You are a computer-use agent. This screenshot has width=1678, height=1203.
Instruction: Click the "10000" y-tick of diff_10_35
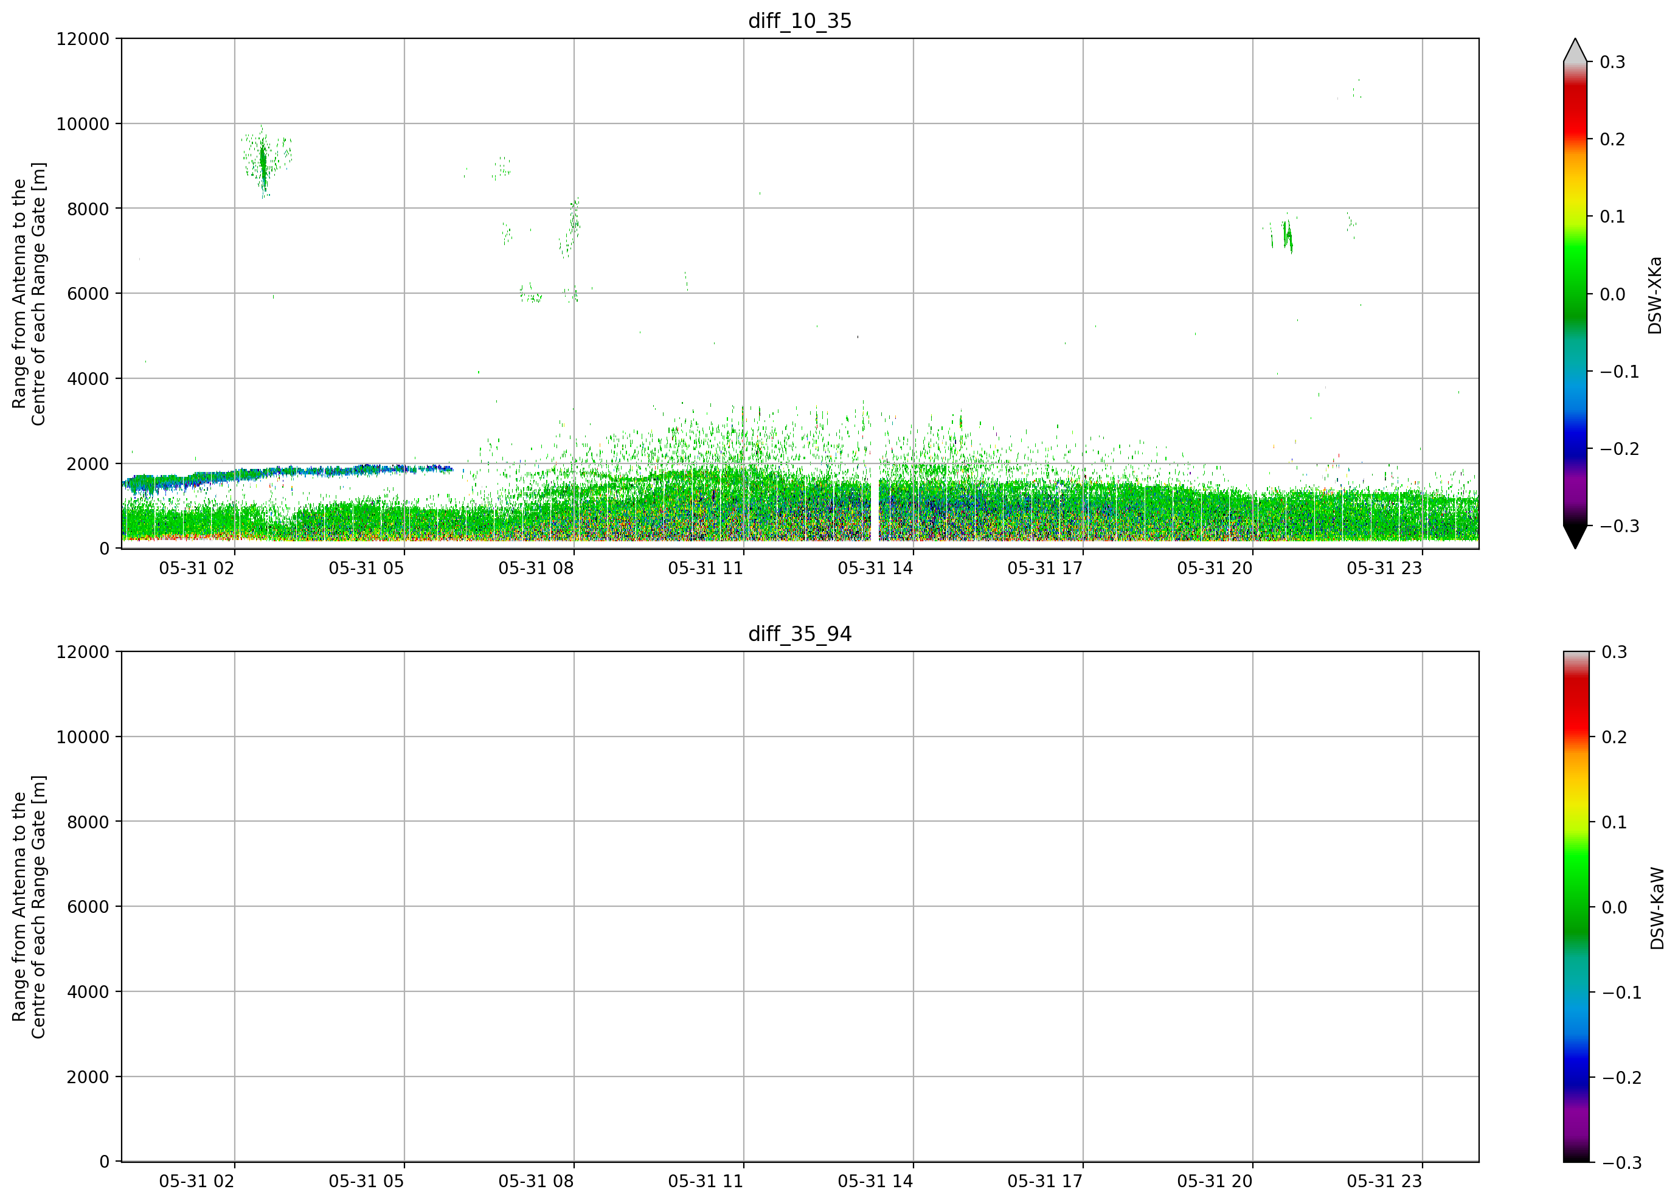coord(83,123)
